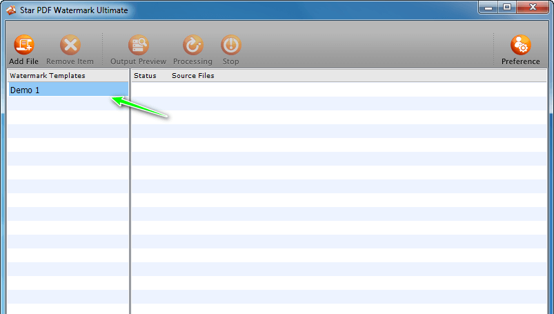Screen dimensions: 554x314
Task: Select the Demo 1 watermark template
Action: (68, 90)
